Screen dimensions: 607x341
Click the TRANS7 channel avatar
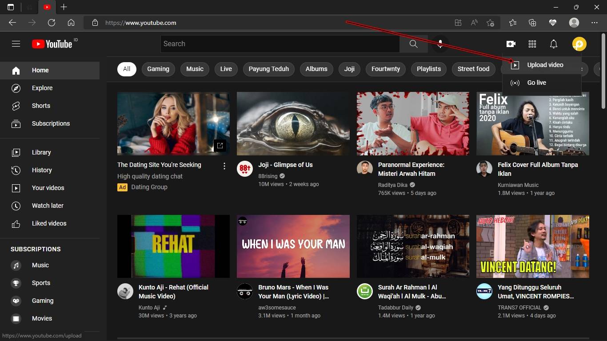point(484,291)
